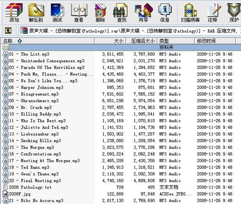Sort by 名称 (Name) column header
Viewport: 241px width, 204px height.
48,41
